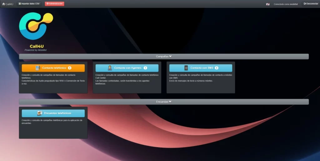This screenshot has width=320, height=161.
Task: Click the count badge on Contacto telefónico
Action: tap(69, 68)
